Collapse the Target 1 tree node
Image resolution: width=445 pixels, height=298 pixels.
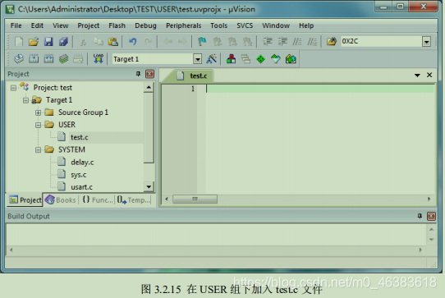click(x=25, y=100)
